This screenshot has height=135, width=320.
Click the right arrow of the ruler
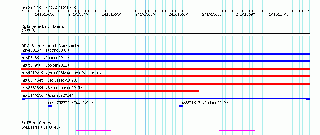click(x=309, y=11)
